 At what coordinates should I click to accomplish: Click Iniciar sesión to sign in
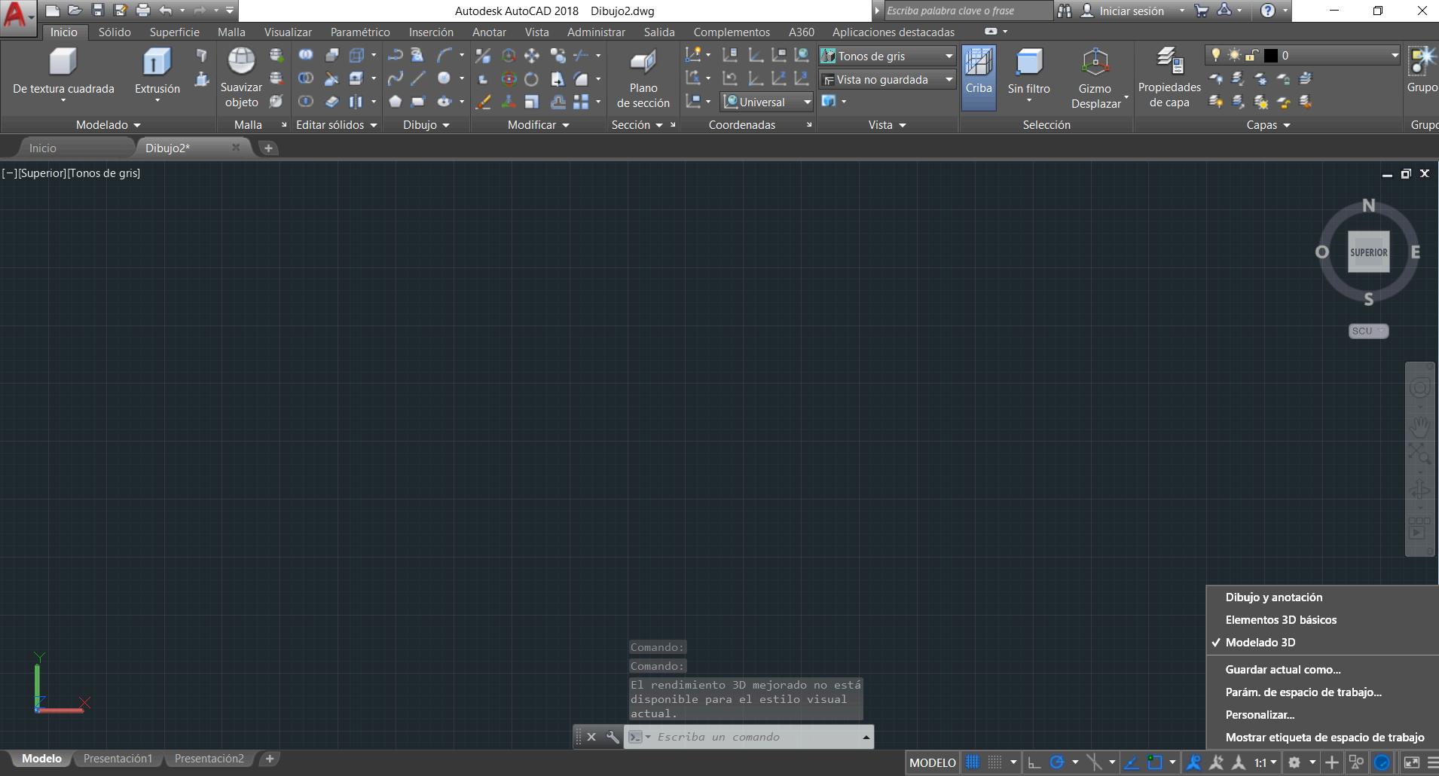1131,11
